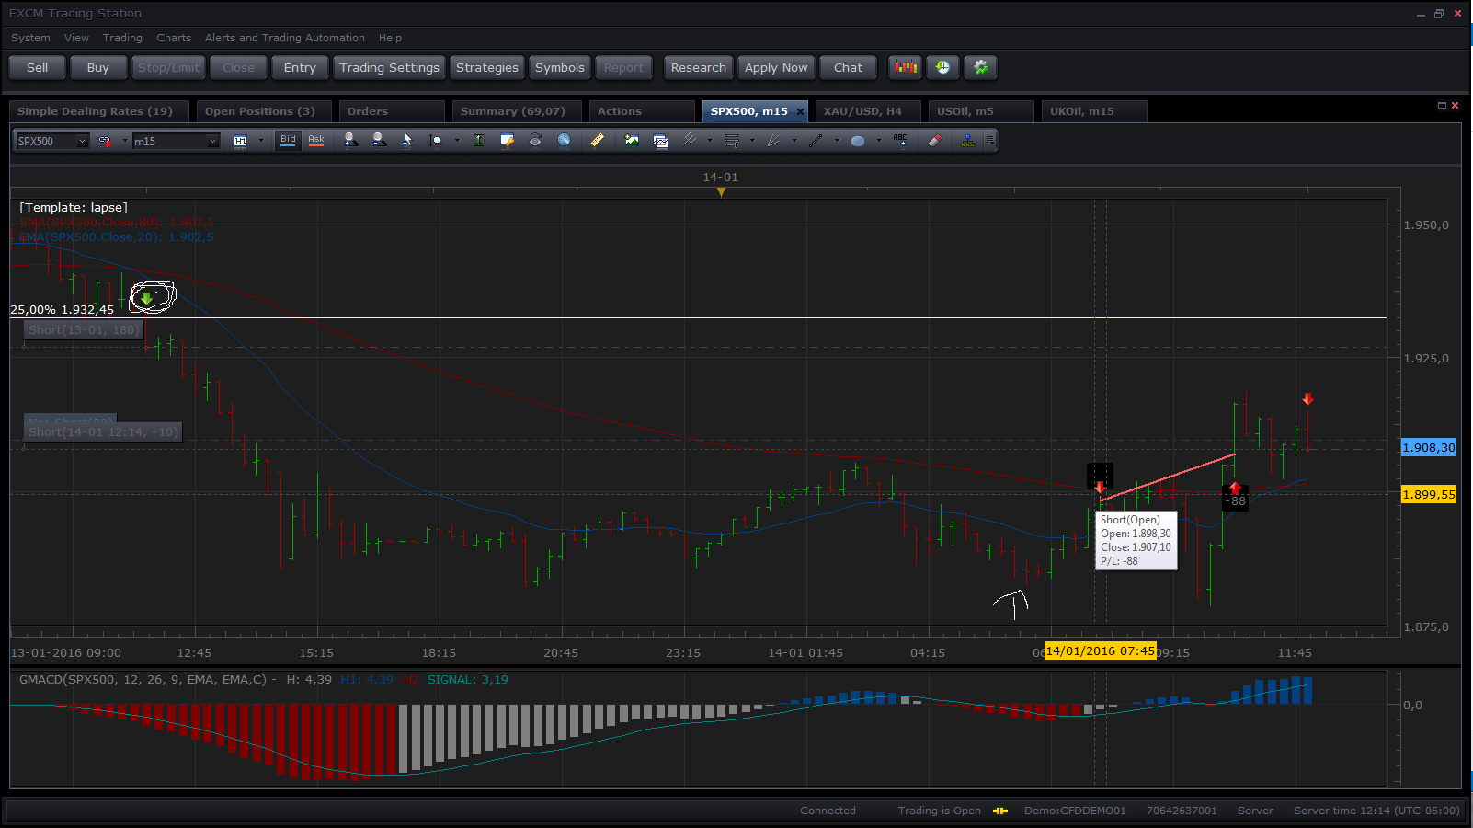Screen dimensions: 1473x828
Task: Click the vertical scale adjust icon
Action: point(478,140)
